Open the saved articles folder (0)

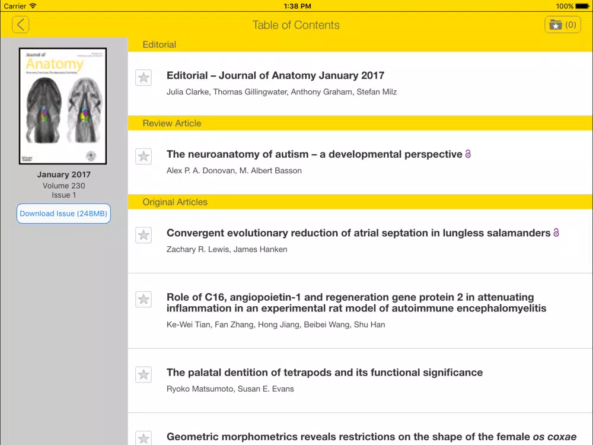562,24
